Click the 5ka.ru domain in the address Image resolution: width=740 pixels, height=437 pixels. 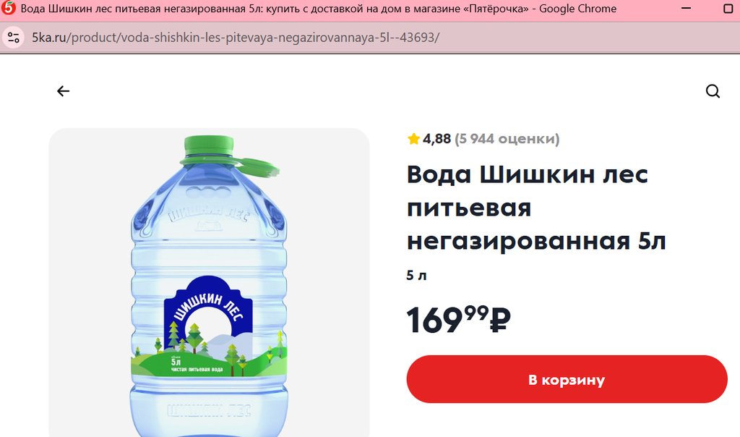click(x=49, y=38)
